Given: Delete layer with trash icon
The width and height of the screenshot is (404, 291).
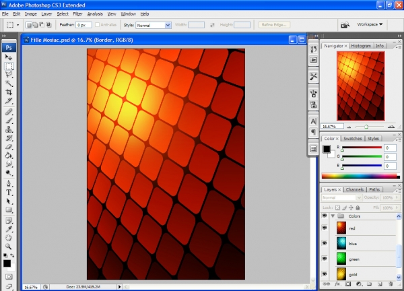Looking at the screenshot, I should (391, 284).
